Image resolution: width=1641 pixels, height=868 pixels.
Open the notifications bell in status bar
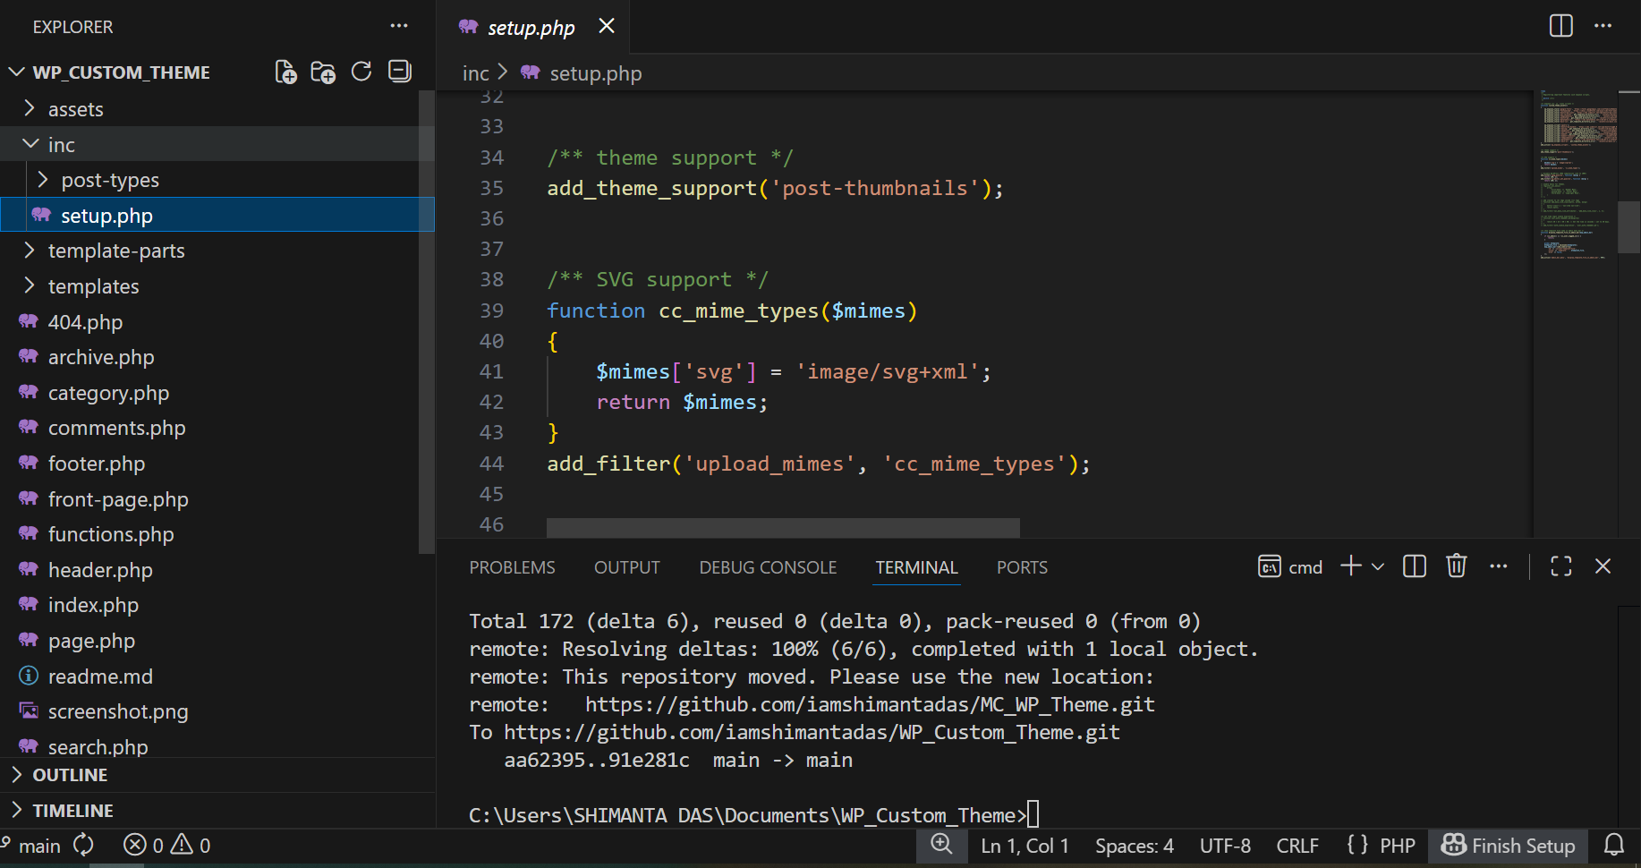coord(1614,846)
